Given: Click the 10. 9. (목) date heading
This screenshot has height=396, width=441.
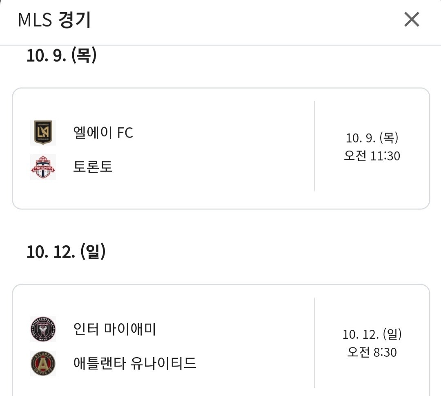Looking at the screenshot, I should [61, 56].
